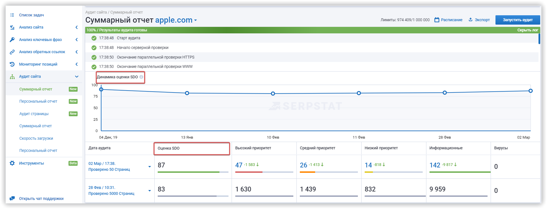Click the 11 Фев chart point
Image resolution: width=547 pixels, height=209 pixels.
point(359,93)
